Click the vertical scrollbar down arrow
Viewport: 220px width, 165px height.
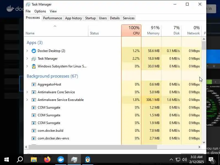[204, 142]
